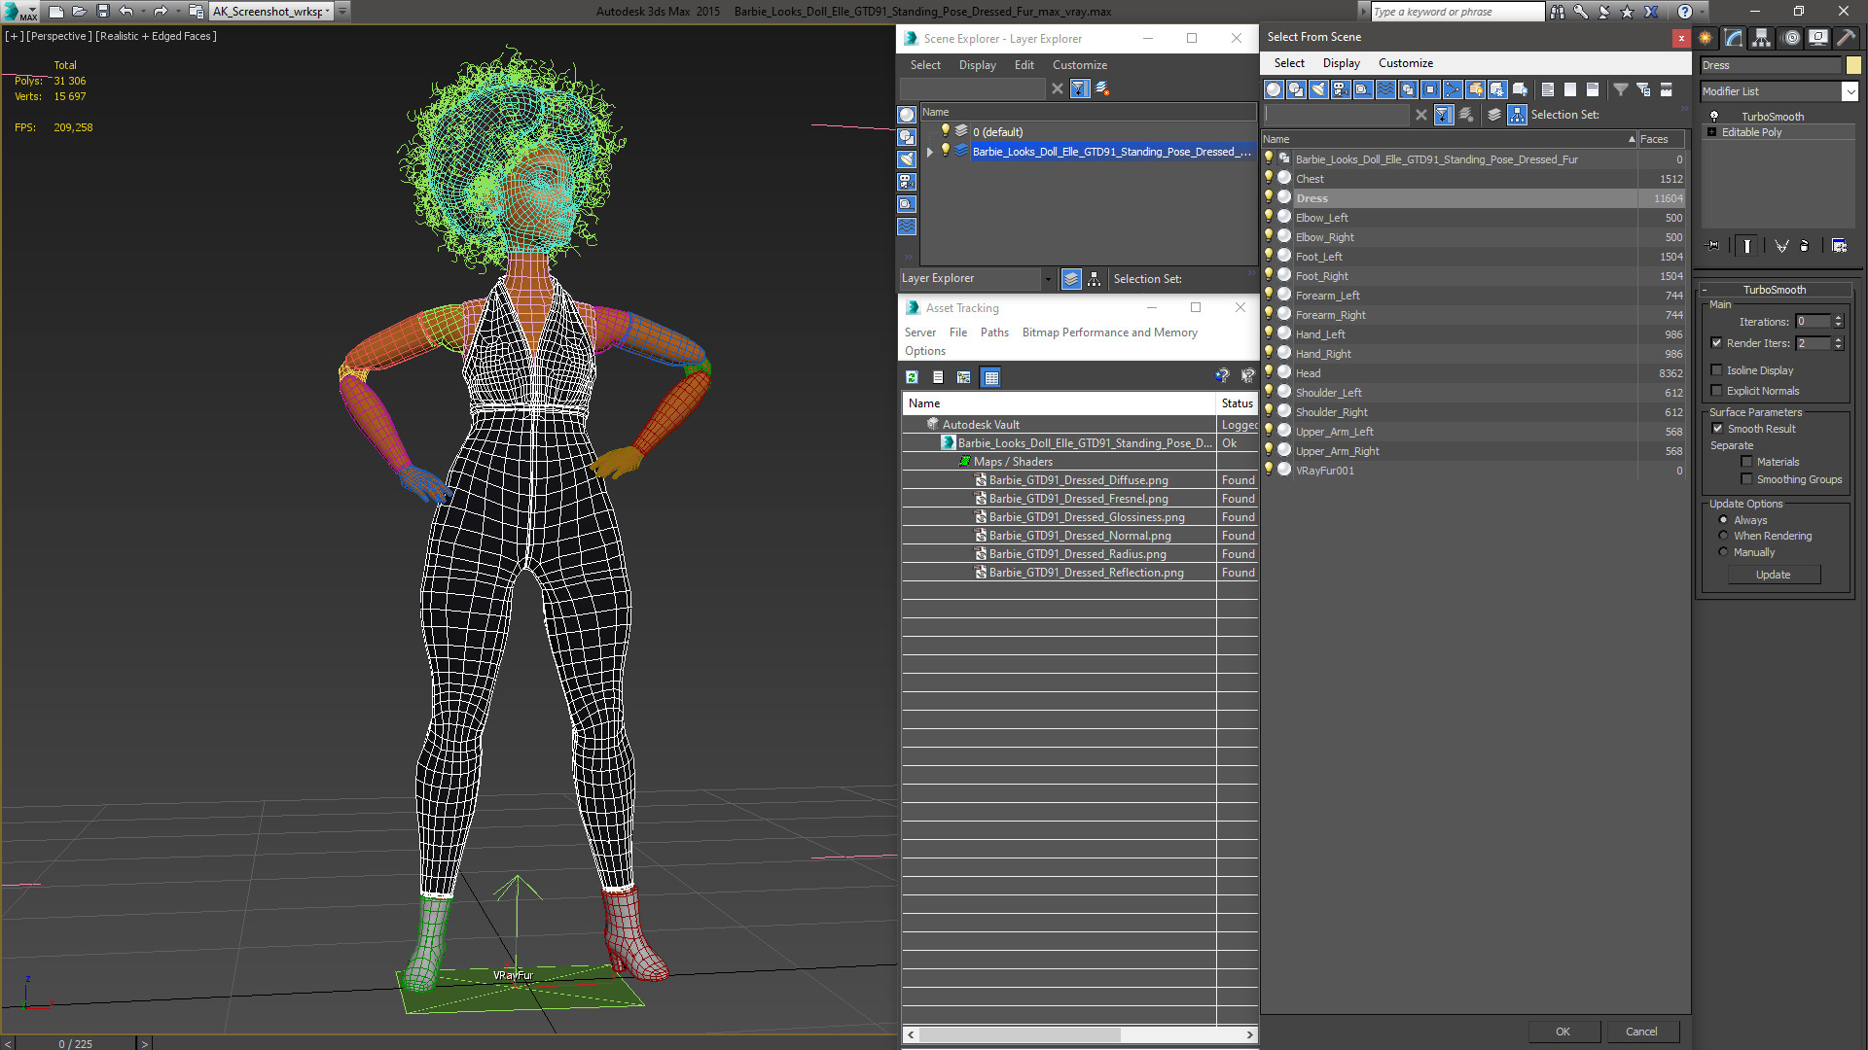Enable Separate by Materials checkbox

pos(1746,462)
